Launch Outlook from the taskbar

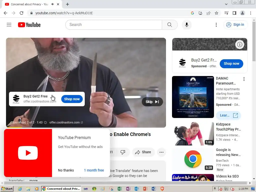click(137, 189)
